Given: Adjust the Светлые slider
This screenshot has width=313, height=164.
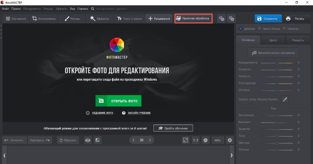Looking at the screenshot, I should pos(277,143).
